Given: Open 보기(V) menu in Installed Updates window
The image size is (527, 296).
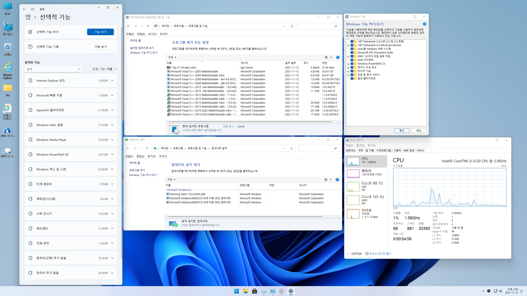Looking at the screenshot, I should coord(152,156).
